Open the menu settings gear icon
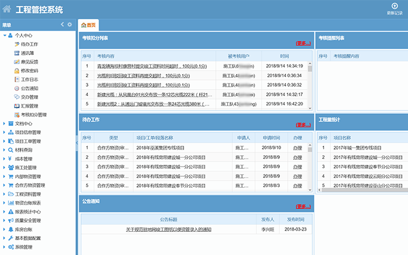This screenshot has width=408, height=255. 70,25
